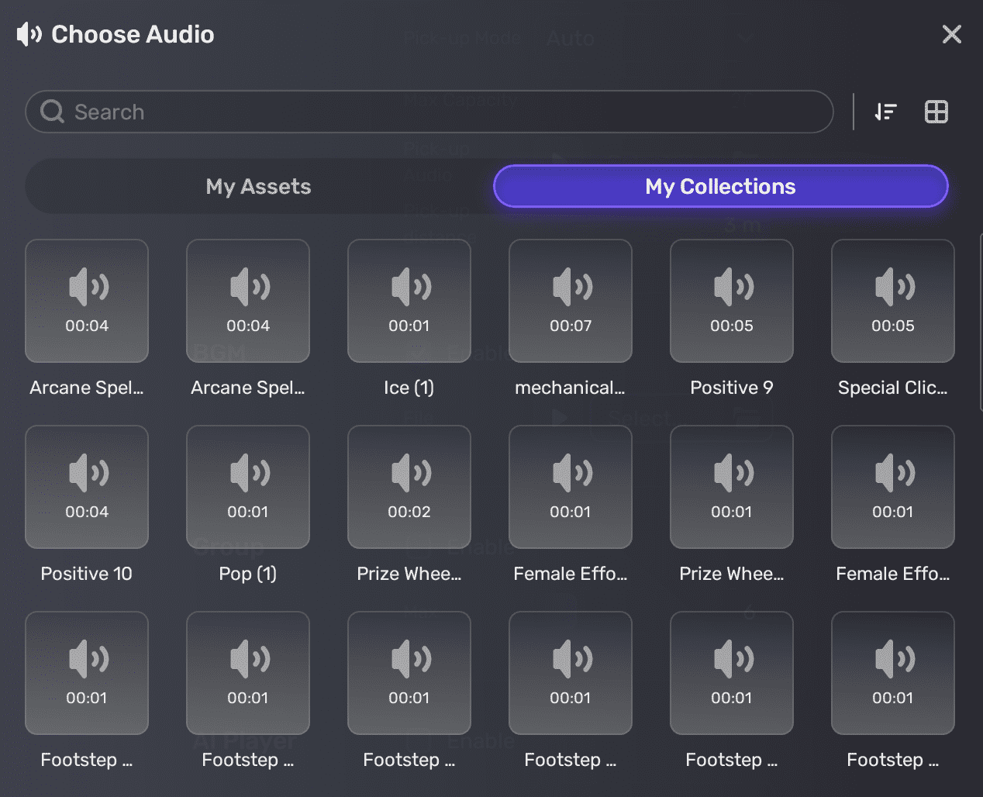Select the 00:07 duration audio clip
Screen dimensions: 983x797
coord(570,301)
